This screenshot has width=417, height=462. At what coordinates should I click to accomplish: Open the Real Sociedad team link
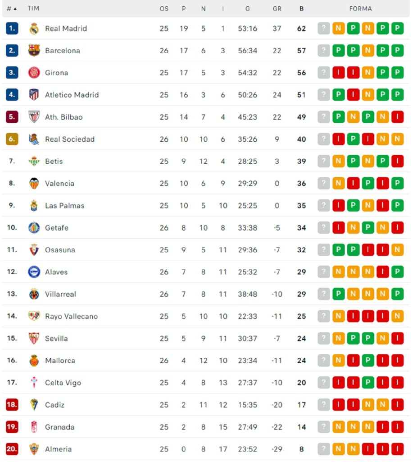tap(70, 139)
